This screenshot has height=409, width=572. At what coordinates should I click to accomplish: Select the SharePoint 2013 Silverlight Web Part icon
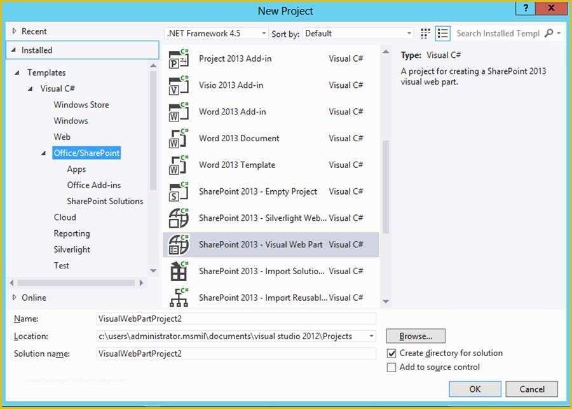(x=179, y=218)
